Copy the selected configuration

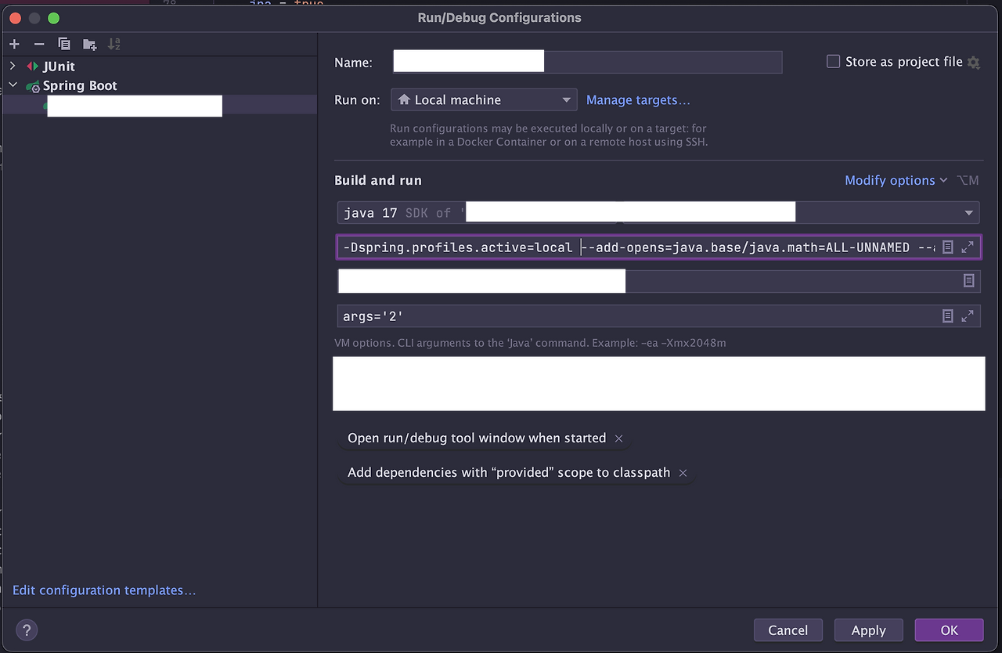coord(64,44)
